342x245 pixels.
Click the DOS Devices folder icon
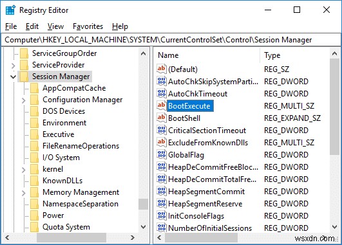35,111
